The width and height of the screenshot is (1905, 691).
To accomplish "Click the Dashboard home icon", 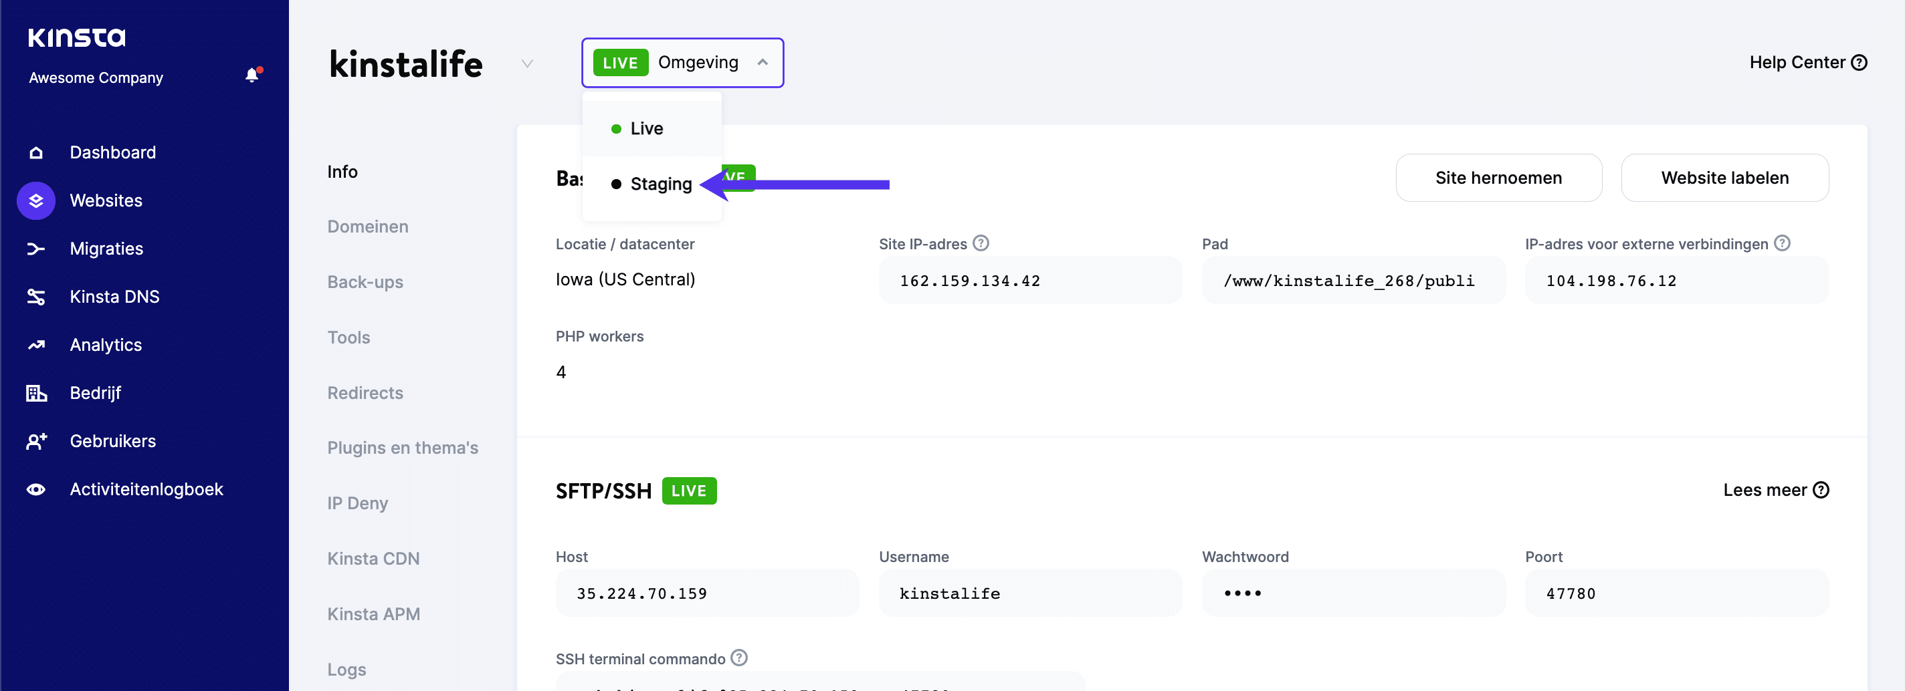I will tap(35, 153).
